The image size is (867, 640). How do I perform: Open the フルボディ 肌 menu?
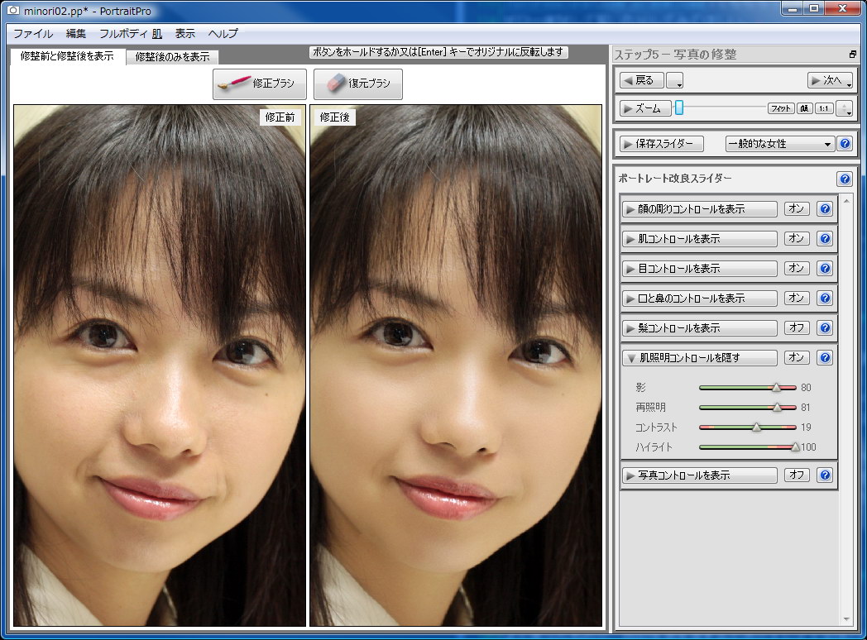tap(131, 34)
